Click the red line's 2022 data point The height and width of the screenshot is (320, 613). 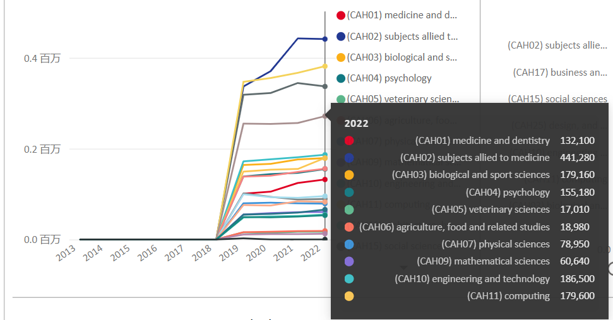(325, 179)
